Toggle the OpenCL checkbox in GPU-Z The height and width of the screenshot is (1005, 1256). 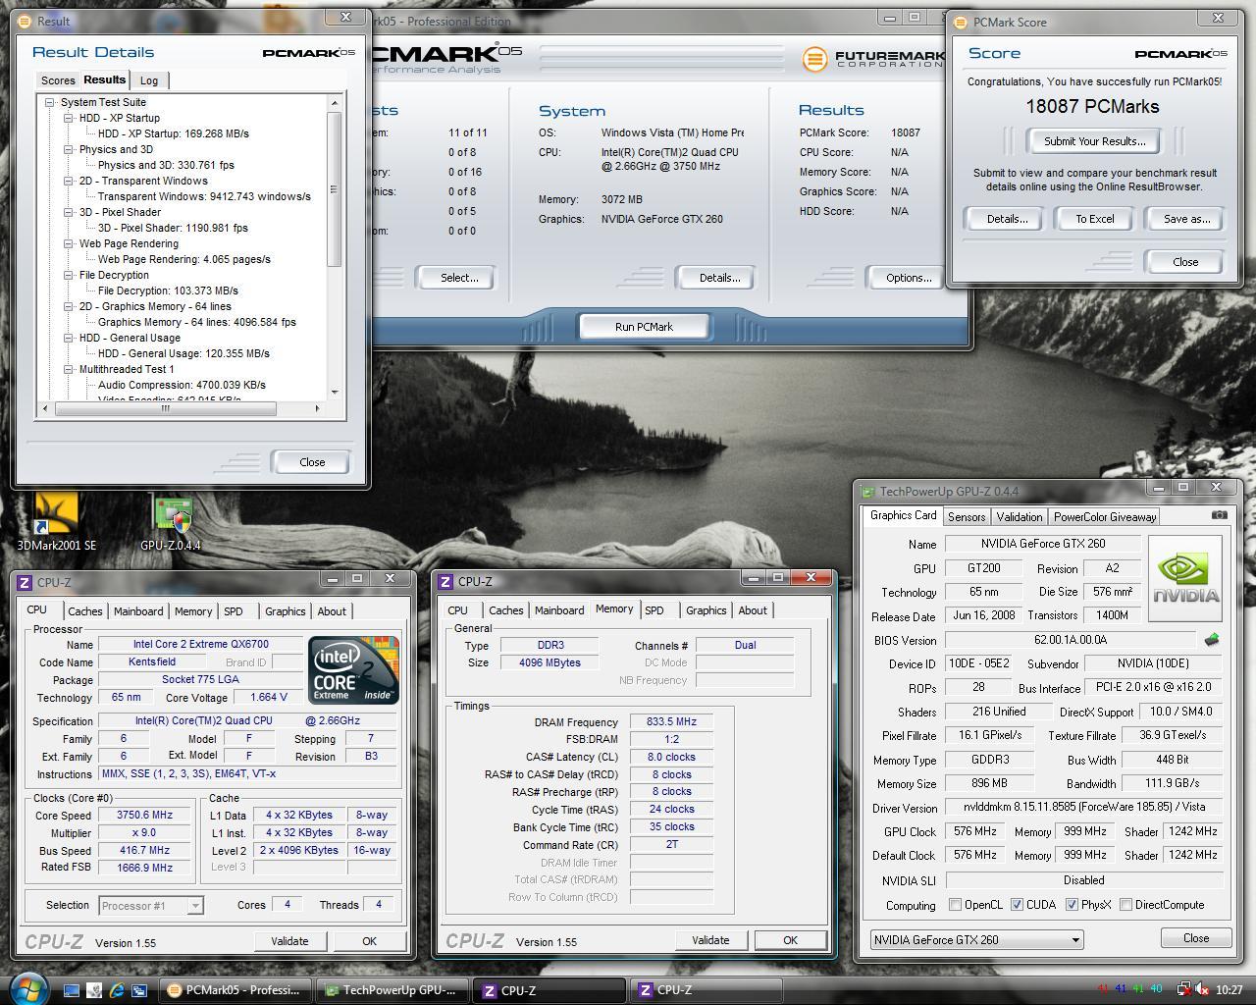[955, 905]
